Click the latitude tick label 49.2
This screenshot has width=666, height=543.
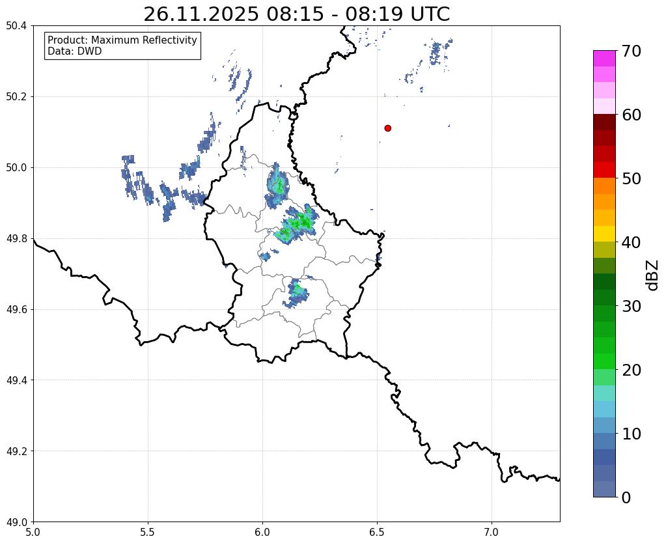pyautogui.click(x=16, y=451)
